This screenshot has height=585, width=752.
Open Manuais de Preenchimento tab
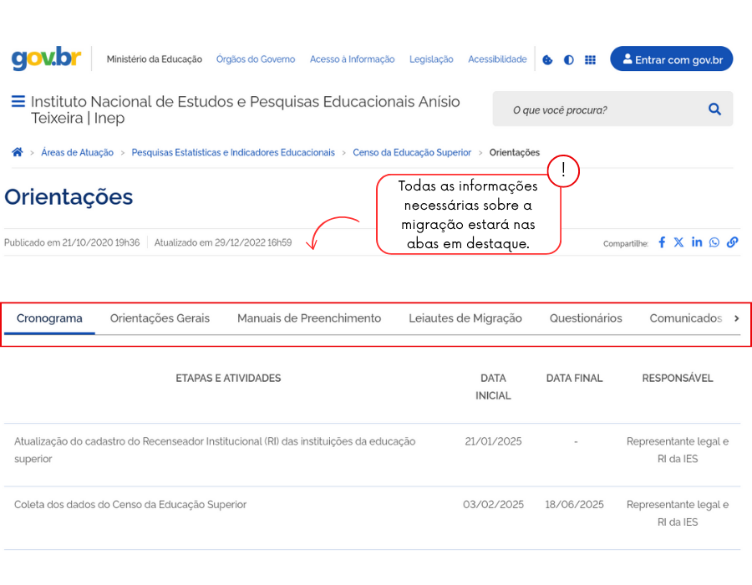309,318
